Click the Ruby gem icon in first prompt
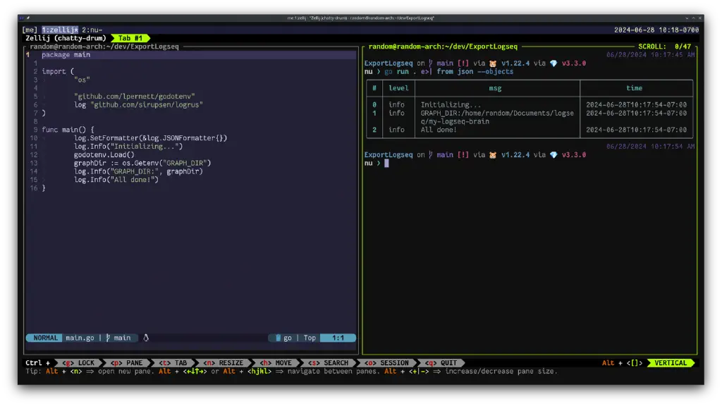Screen dimensions: 722x406 (553, 63)
